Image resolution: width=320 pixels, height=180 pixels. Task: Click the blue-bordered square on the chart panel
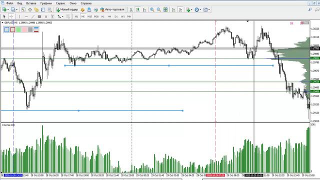[6, 29]
